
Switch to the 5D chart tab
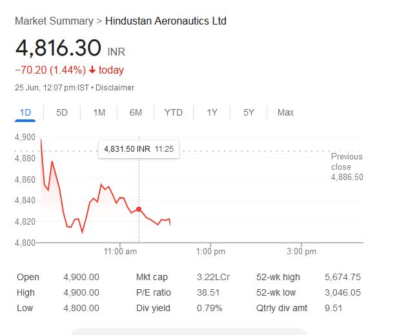62,112
